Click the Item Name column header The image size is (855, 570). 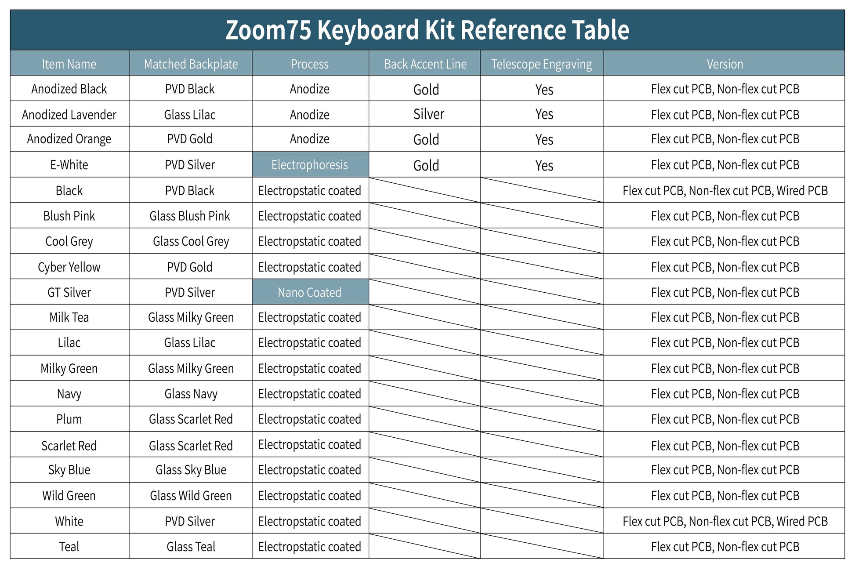(x=69, y=64)
